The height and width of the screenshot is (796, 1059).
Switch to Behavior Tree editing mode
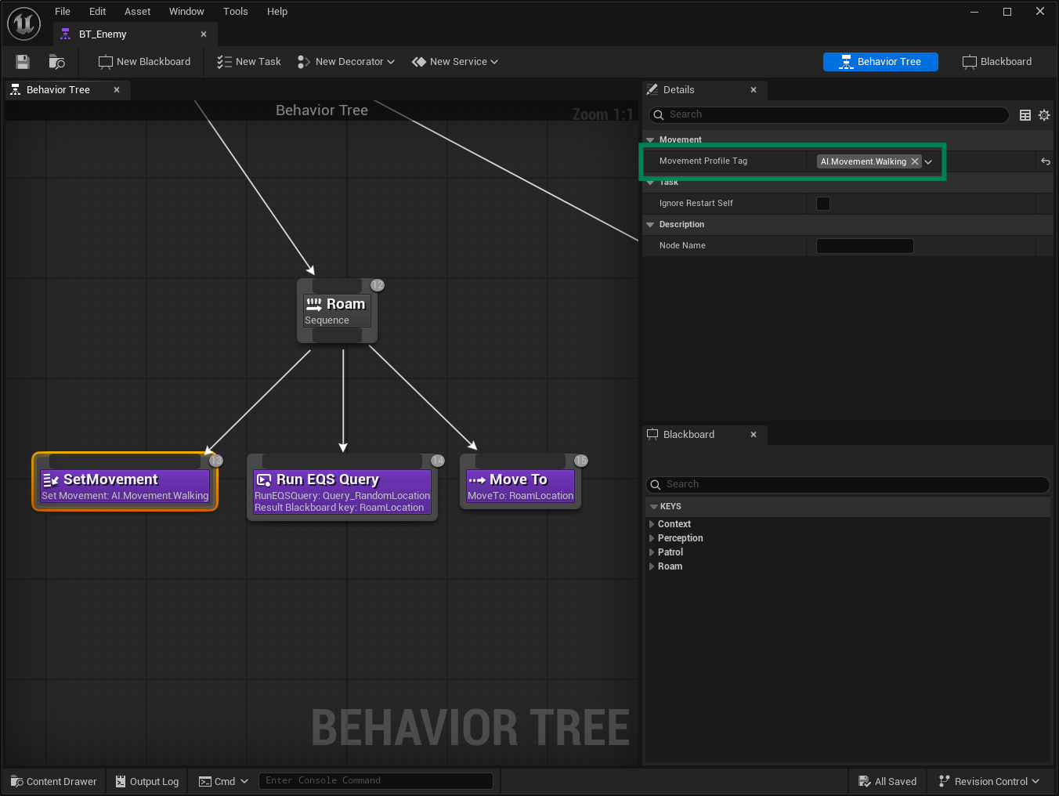pyautogui.click(x=880, y=61)
